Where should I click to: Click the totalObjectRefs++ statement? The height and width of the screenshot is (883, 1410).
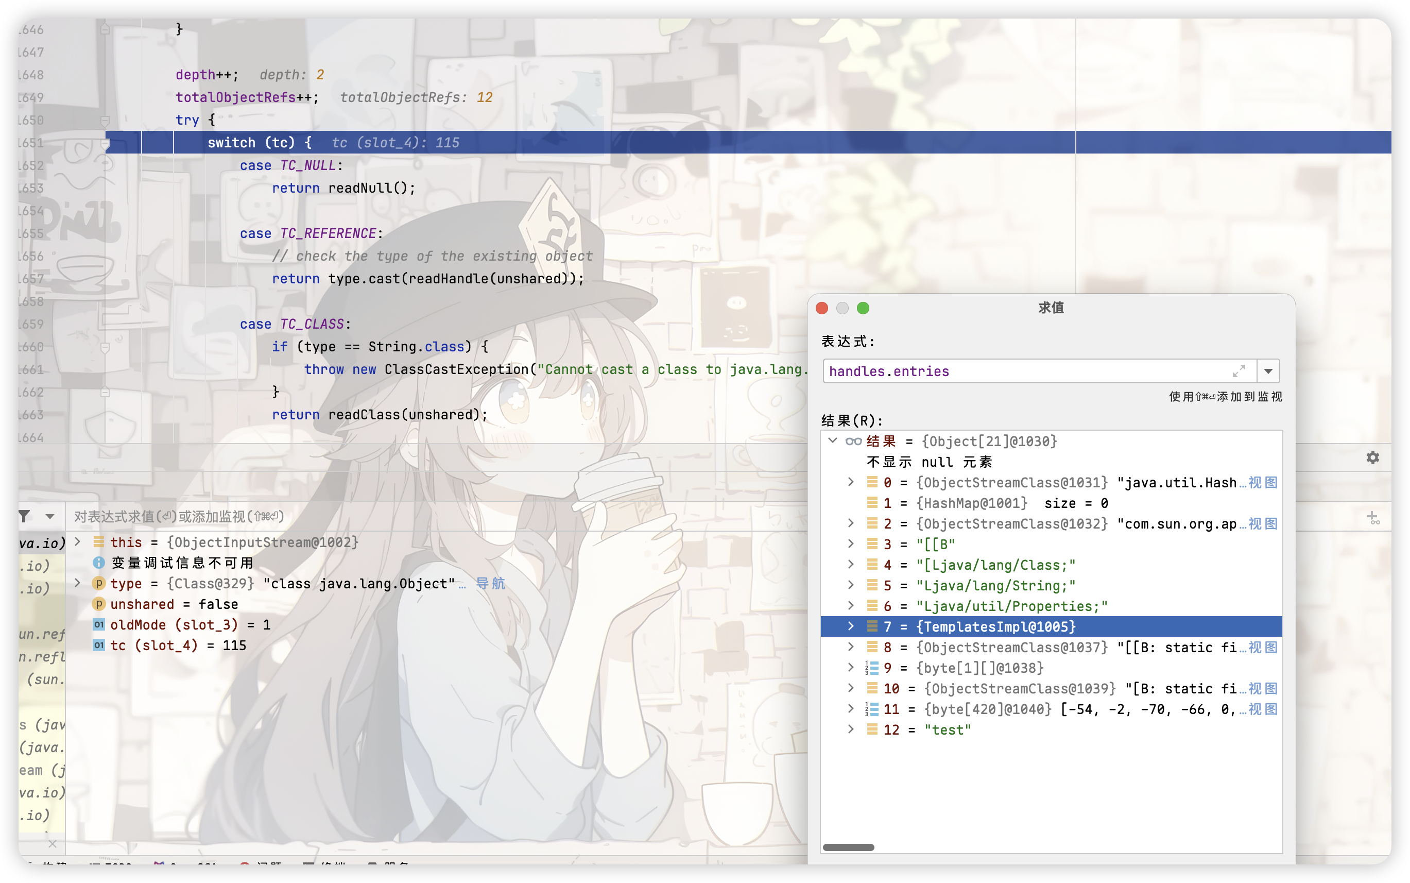tap(248, 97)
